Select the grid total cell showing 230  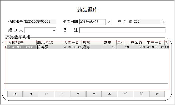point(138,47)
